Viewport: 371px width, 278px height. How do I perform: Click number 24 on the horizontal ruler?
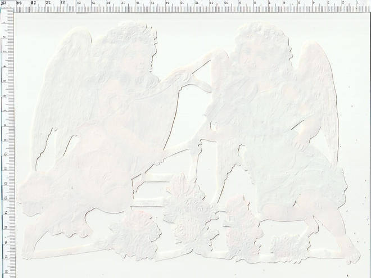coord(19,3)
